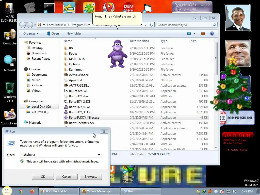Image resolution: width=260 pixels, height=195 pixels.
Task: Refresh the Explorer address bar
Action: pos(151,25)
